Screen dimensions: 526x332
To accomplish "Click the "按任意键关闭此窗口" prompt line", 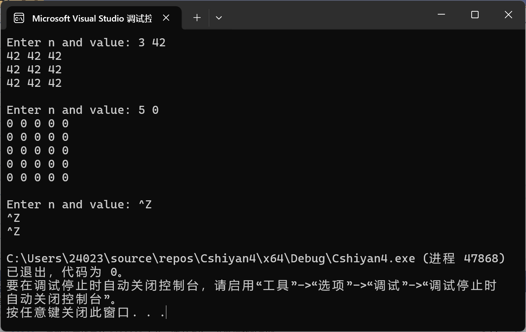I will coord(69,313).
